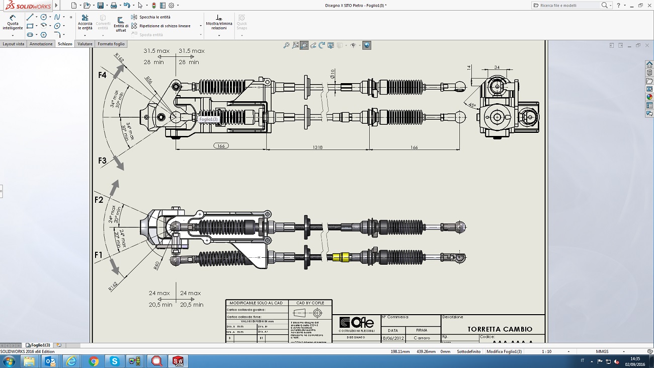Open Skype from the taskbar
Viewport: 654px width, 368px height.
pos(115,361)
